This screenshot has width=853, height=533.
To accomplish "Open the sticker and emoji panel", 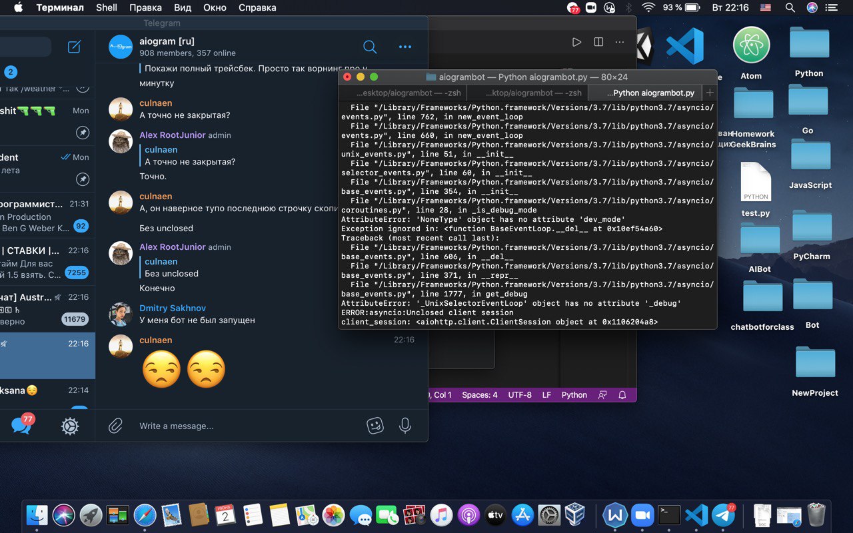I will (376, 426).
